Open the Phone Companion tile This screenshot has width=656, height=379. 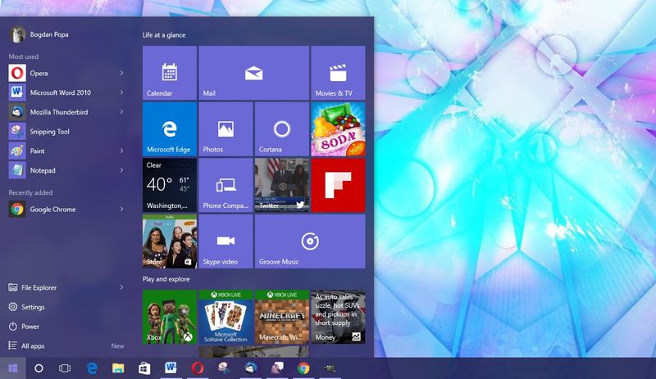point(226,185)
